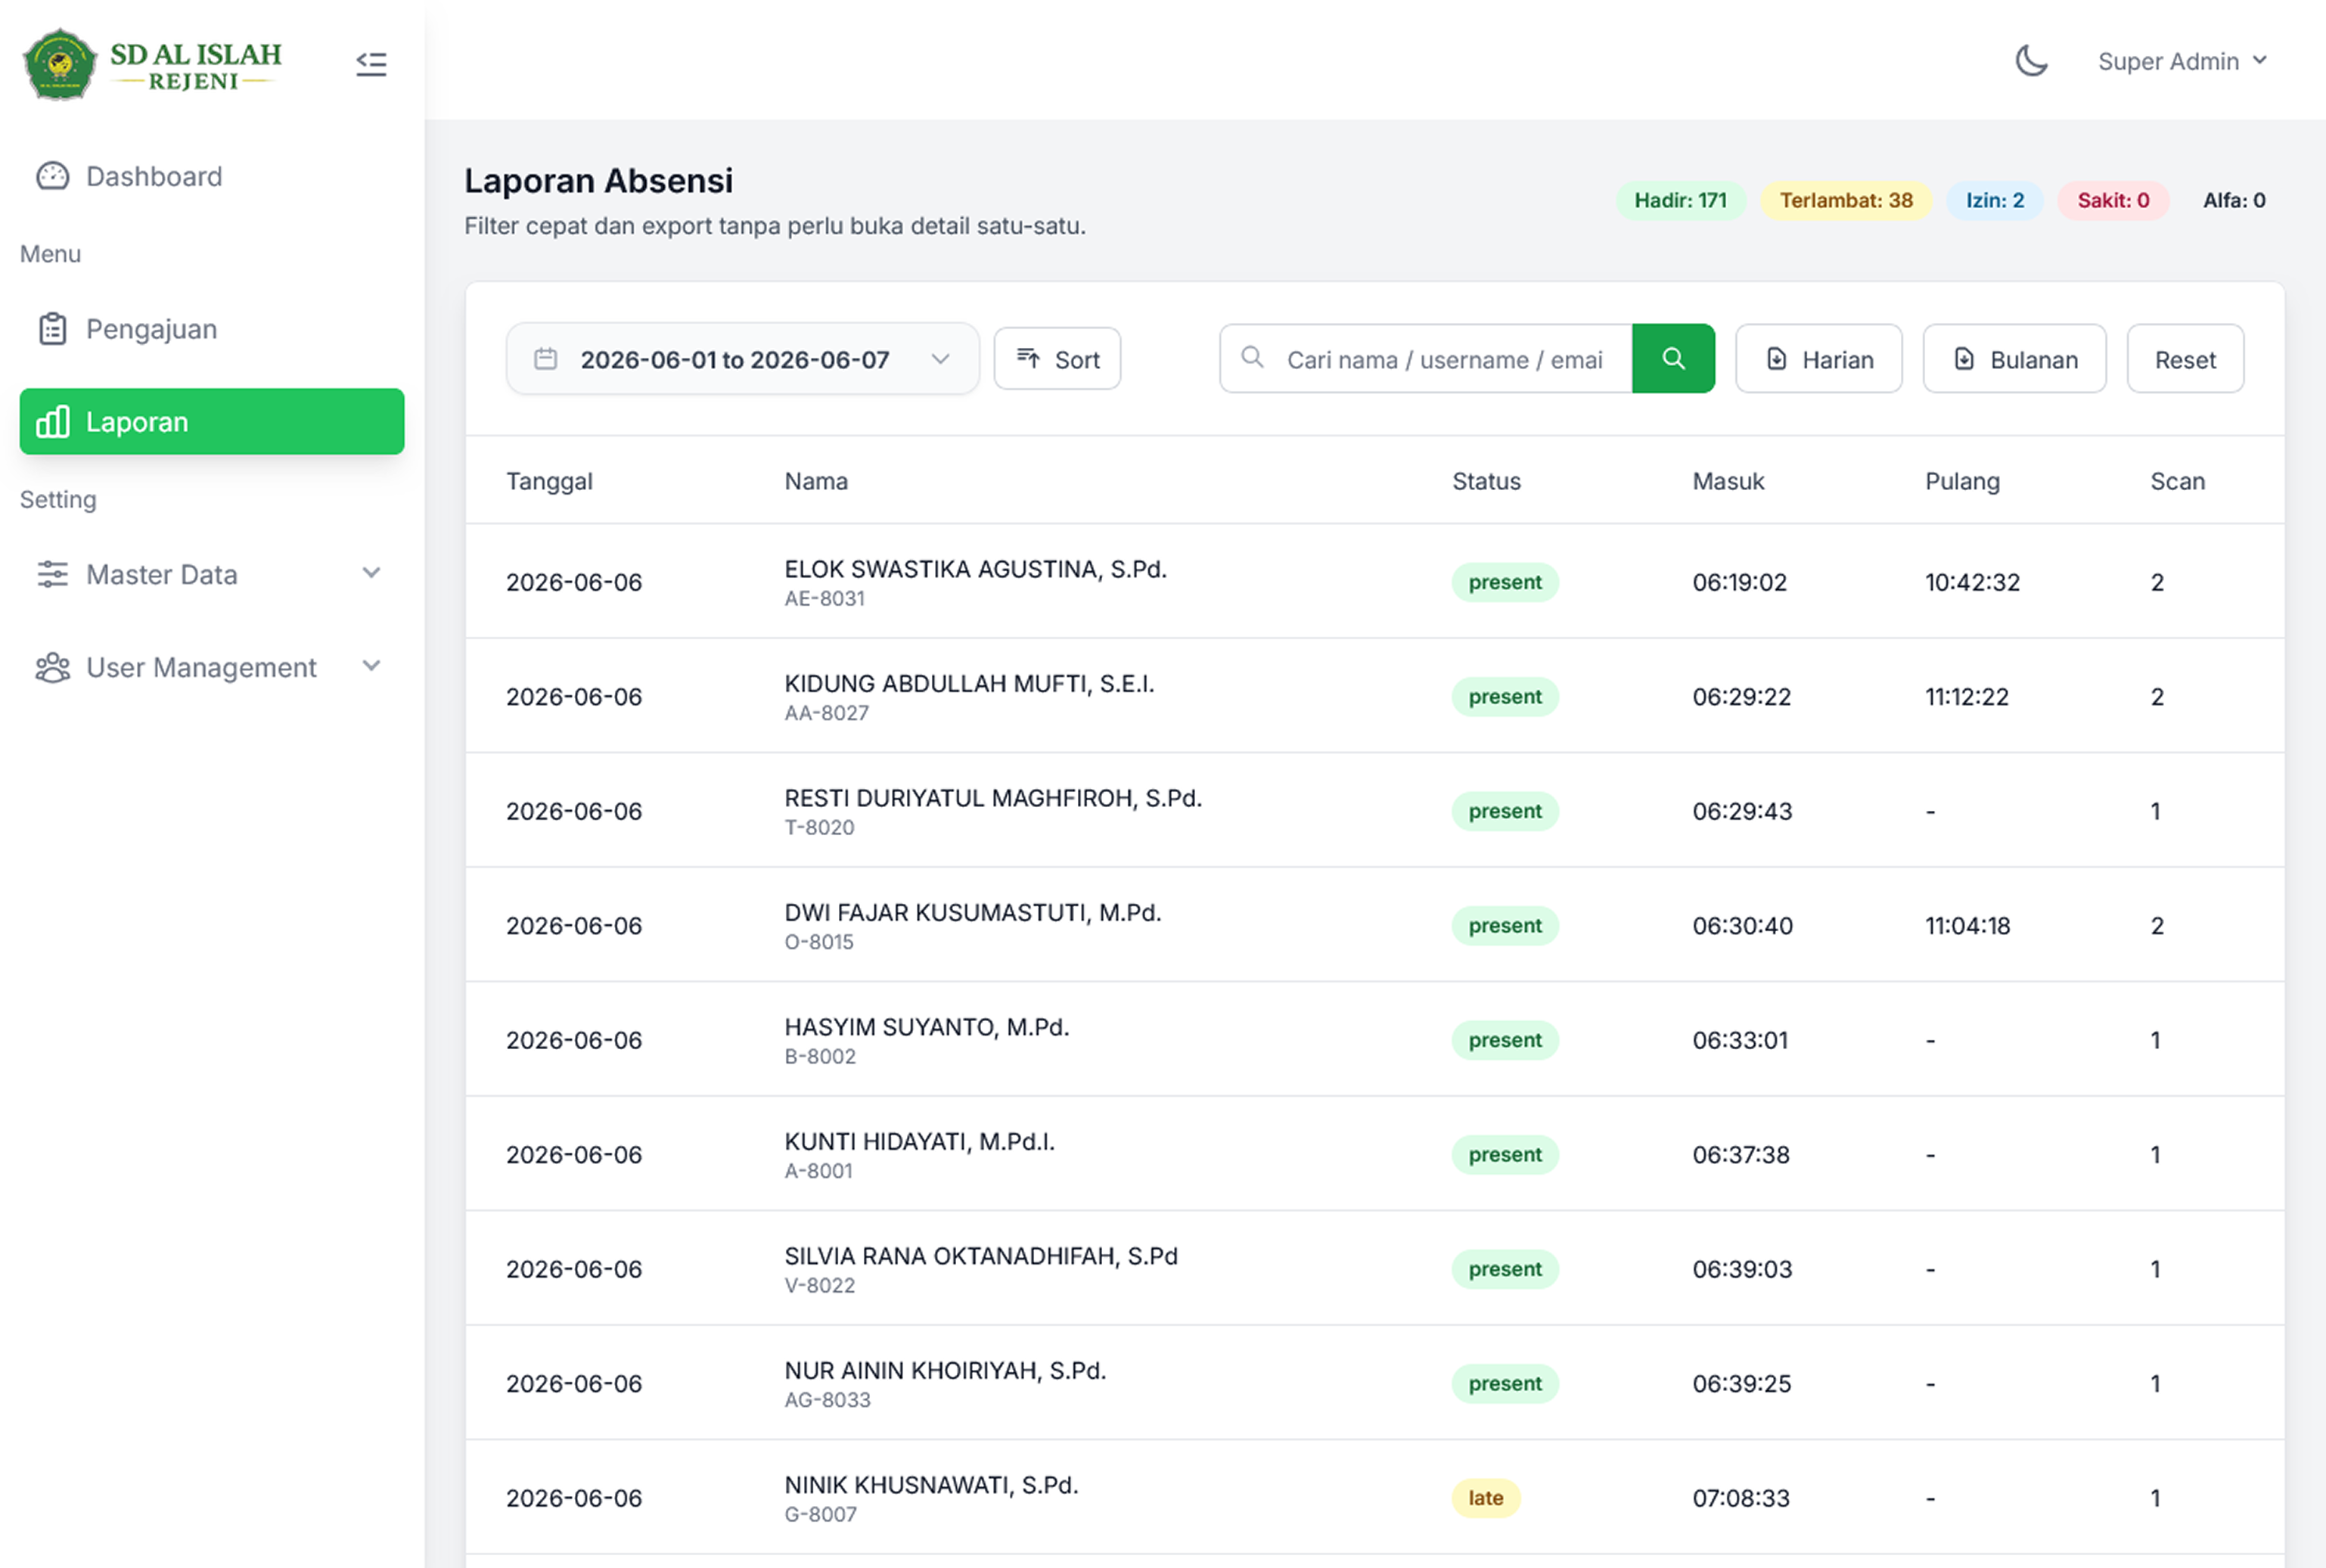Select the NUR AININ KHOIRIYAH, S.Pd. name
This screenshot has height=1568, width=2326.
[x=945, y=1371]
